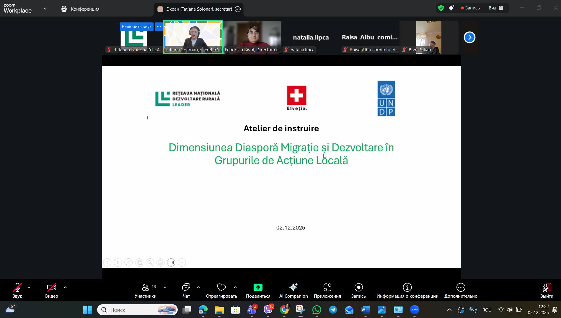Click Включить звук unmute button
The height and width of the screenshot is (318, 561).
[x=136, y=27]
